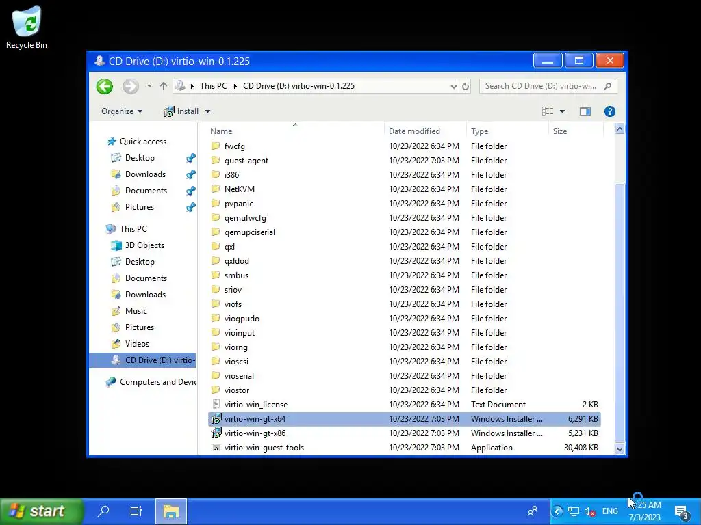Open the Recycle Bin desktop icon
The width and height of the screenshot is (701, 525).
coord(27,27)
